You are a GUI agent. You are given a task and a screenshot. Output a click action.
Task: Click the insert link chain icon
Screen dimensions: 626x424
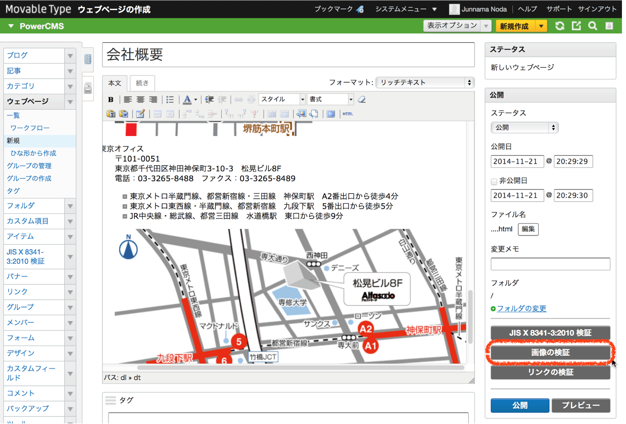[x=239, y=100]
